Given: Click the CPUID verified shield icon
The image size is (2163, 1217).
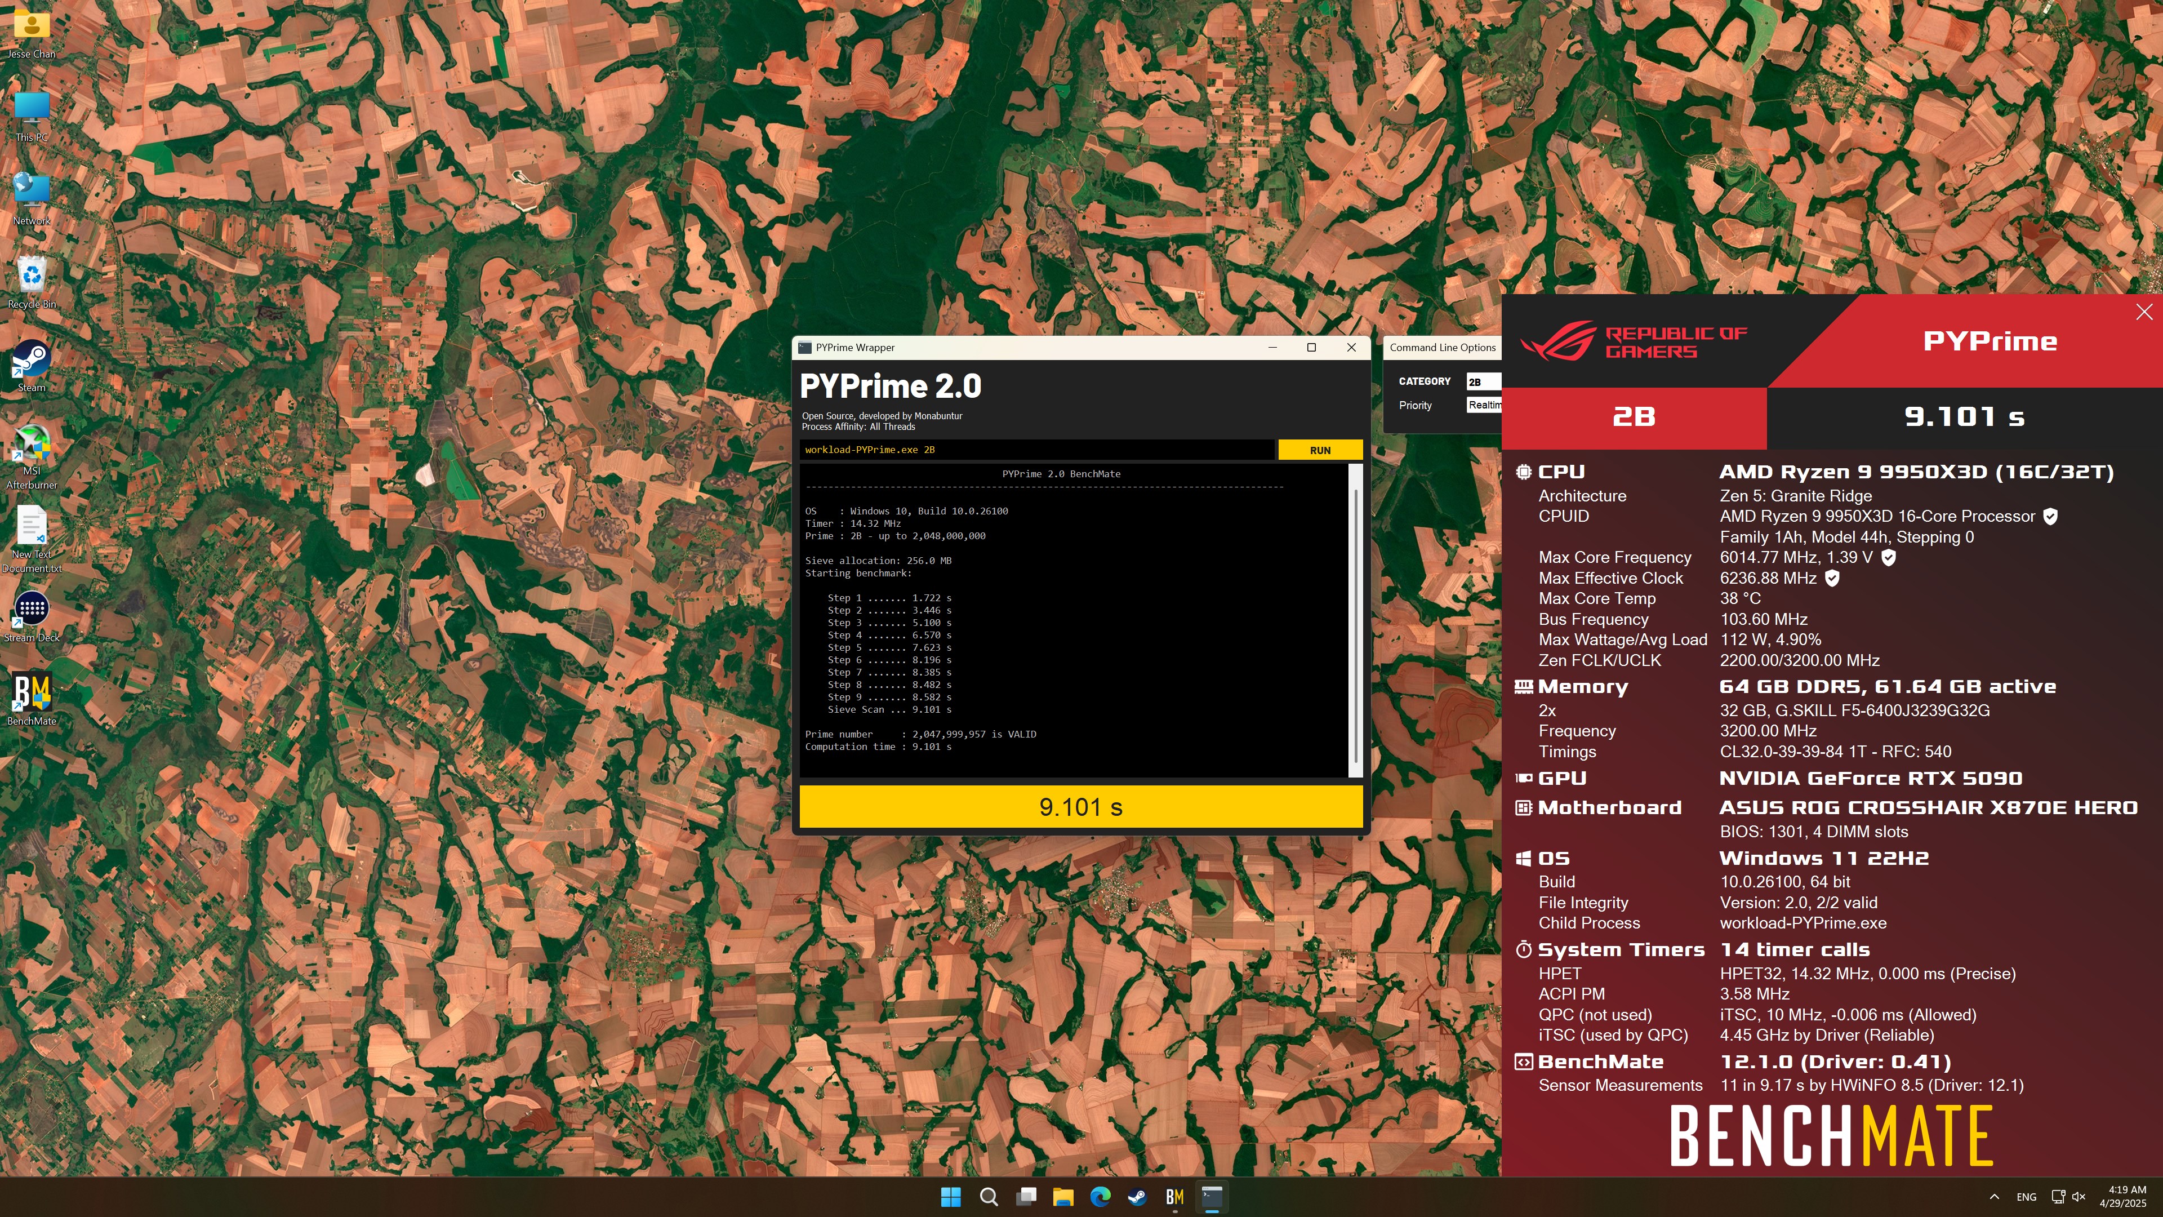Looking at the screenshot, I should click(x=2050, y=517).
